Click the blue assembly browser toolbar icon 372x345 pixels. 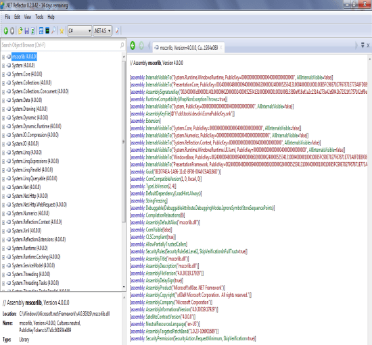coord(41,31)
